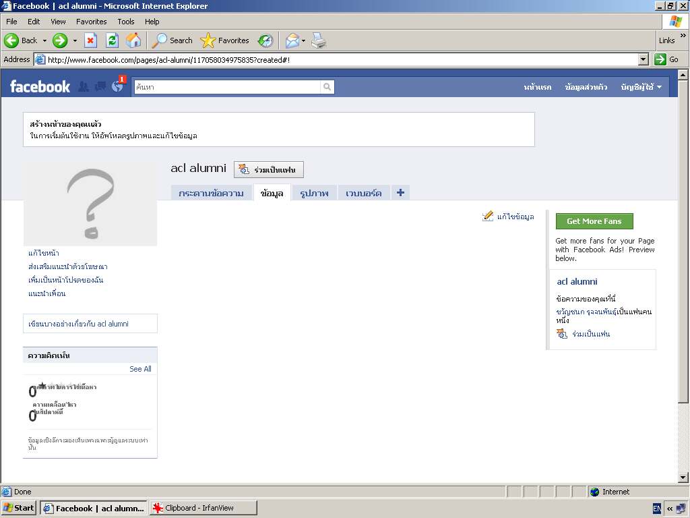Click the IE Stop loading icon
This screenshot has width=690, height=518.
pos(90,40)
